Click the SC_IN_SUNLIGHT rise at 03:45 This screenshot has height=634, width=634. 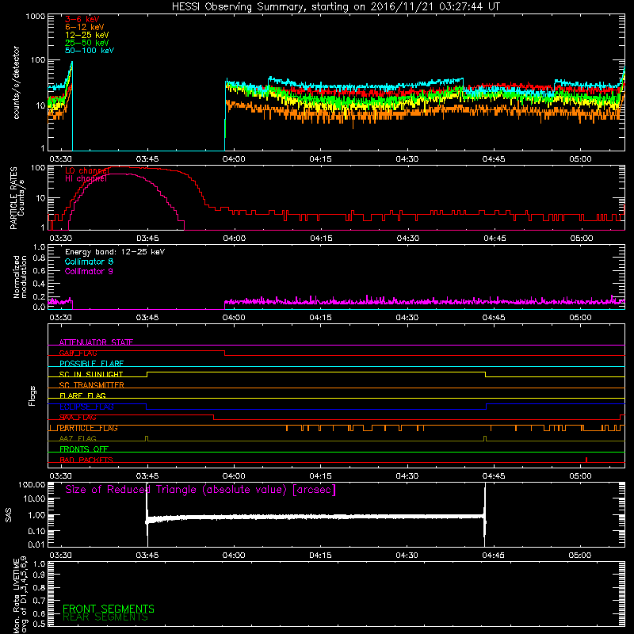pos(147,374)
